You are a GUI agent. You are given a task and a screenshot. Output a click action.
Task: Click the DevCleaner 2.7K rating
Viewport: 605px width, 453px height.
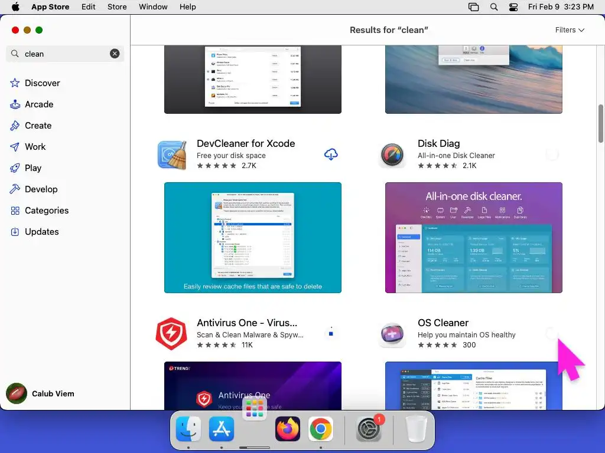226,166
